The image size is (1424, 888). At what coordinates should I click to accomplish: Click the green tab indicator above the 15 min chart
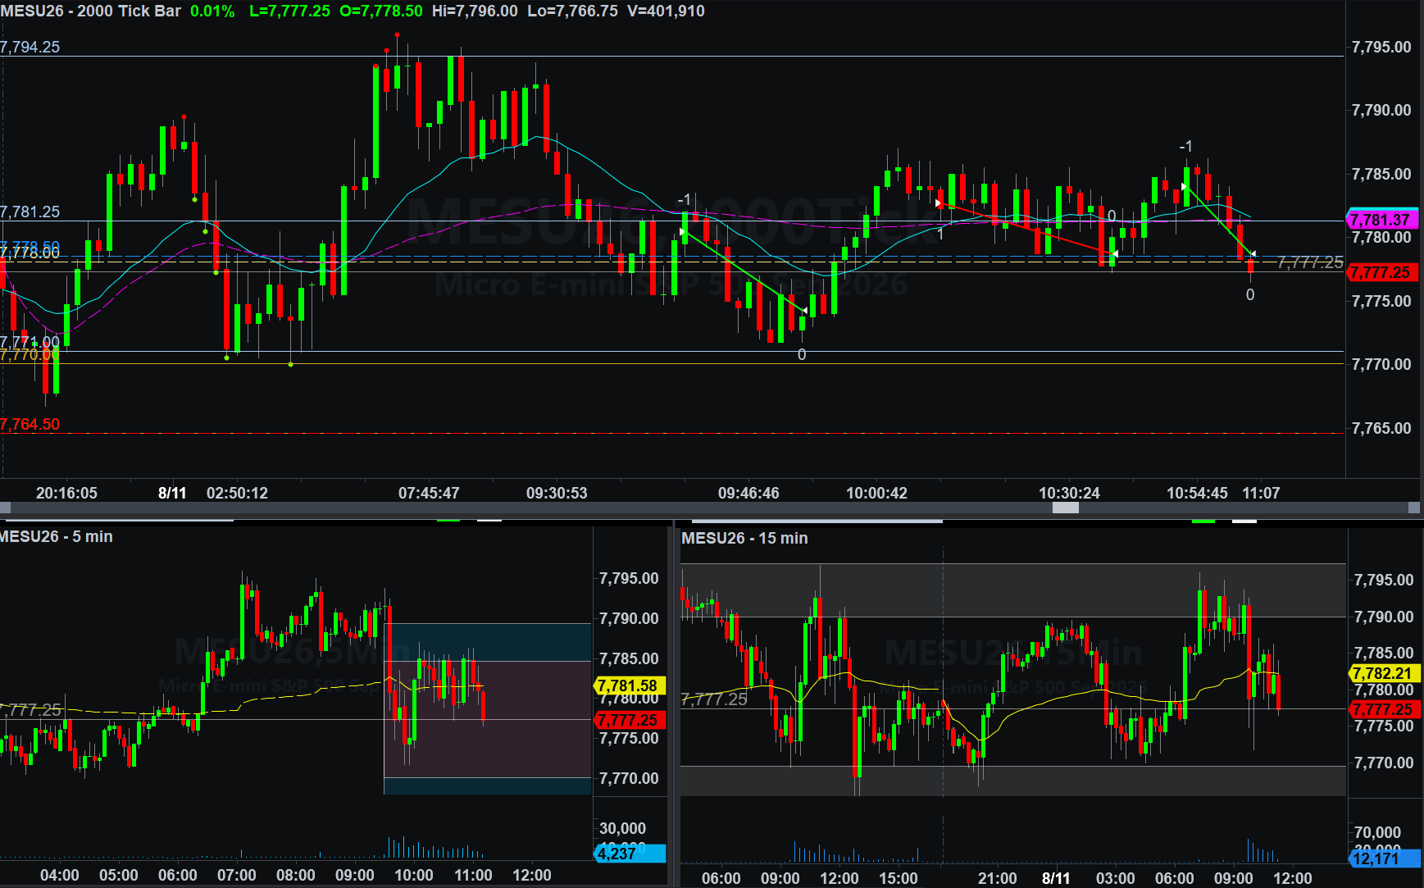1203,521
